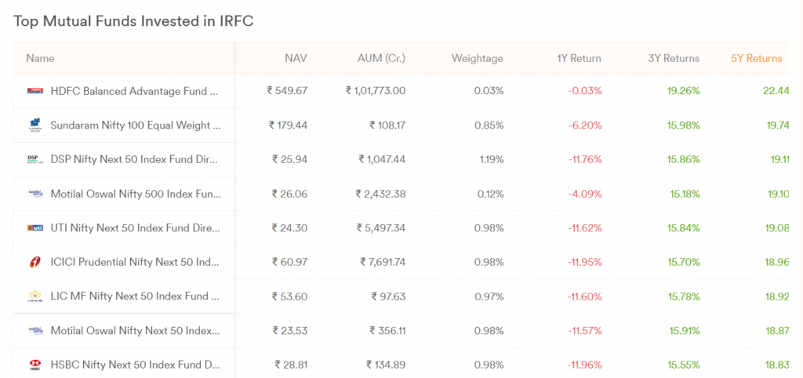Screen dimensions: 803x378
Task: Click AUM value ₹ 356.11
Action: point(387,331)
